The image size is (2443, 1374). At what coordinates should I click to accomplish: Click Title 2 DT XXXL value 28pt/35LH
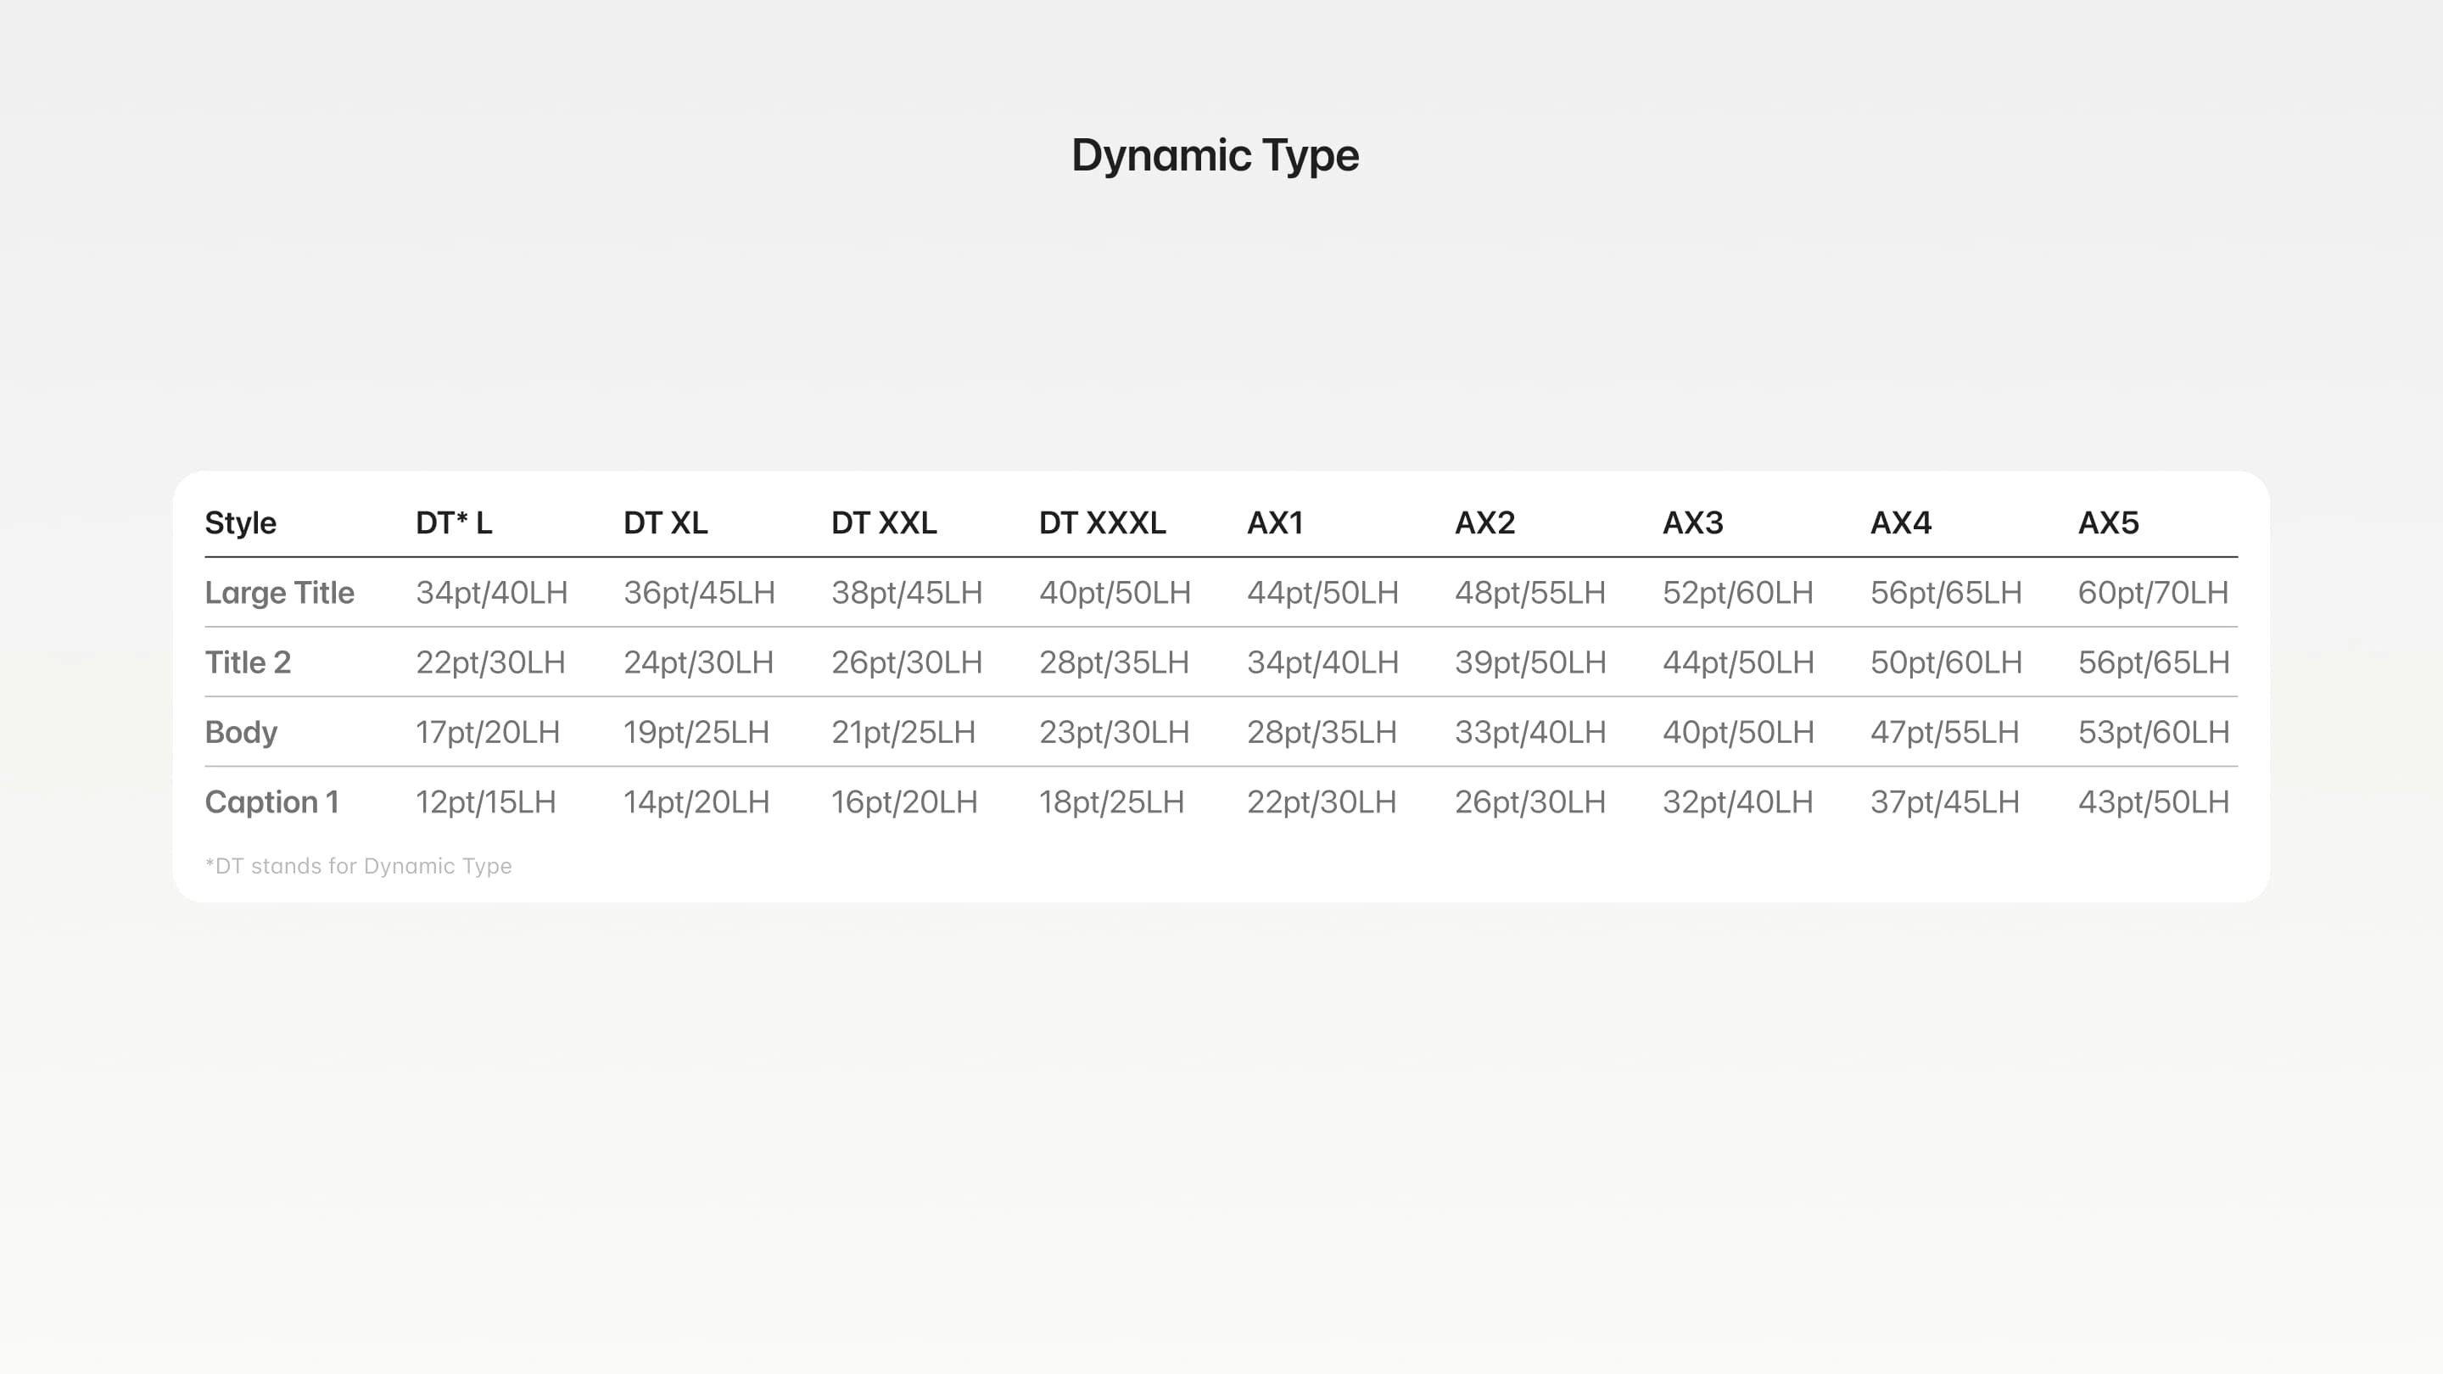click(1115, 662)
